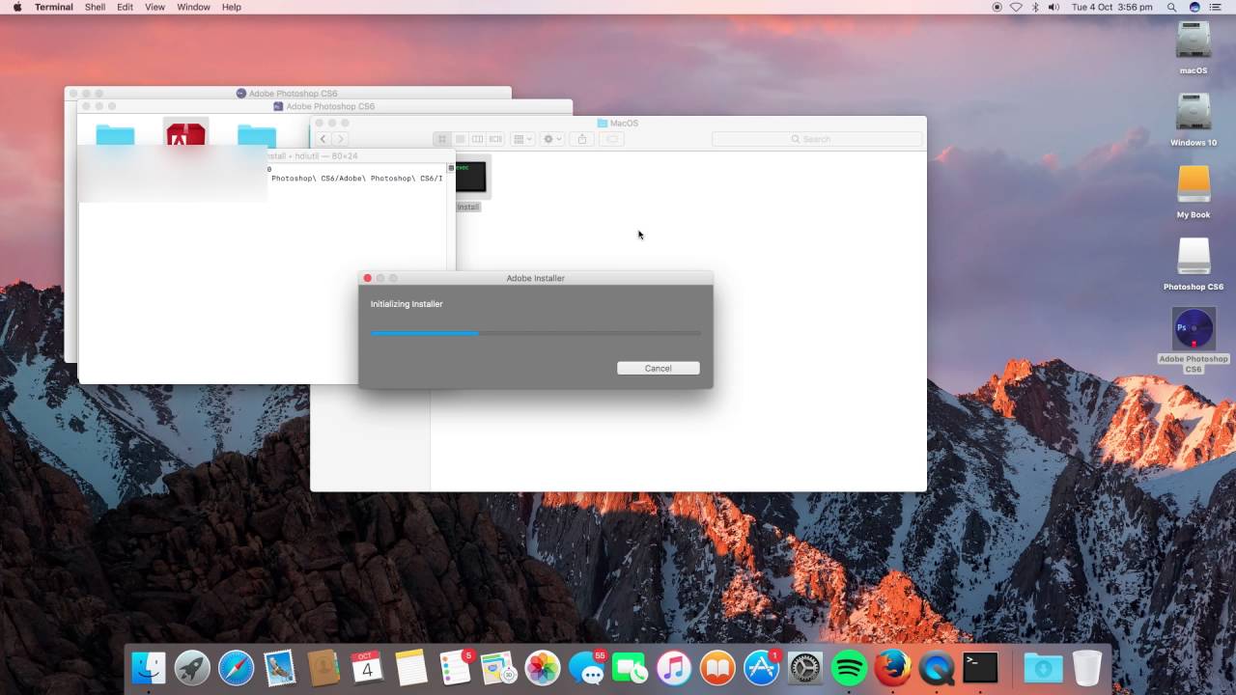Click the Initializing Installer progress bar

536,333
